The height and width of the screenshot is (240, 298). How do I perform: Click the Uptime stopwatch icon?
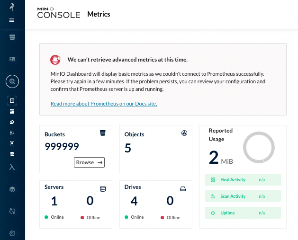coord(213,213)
